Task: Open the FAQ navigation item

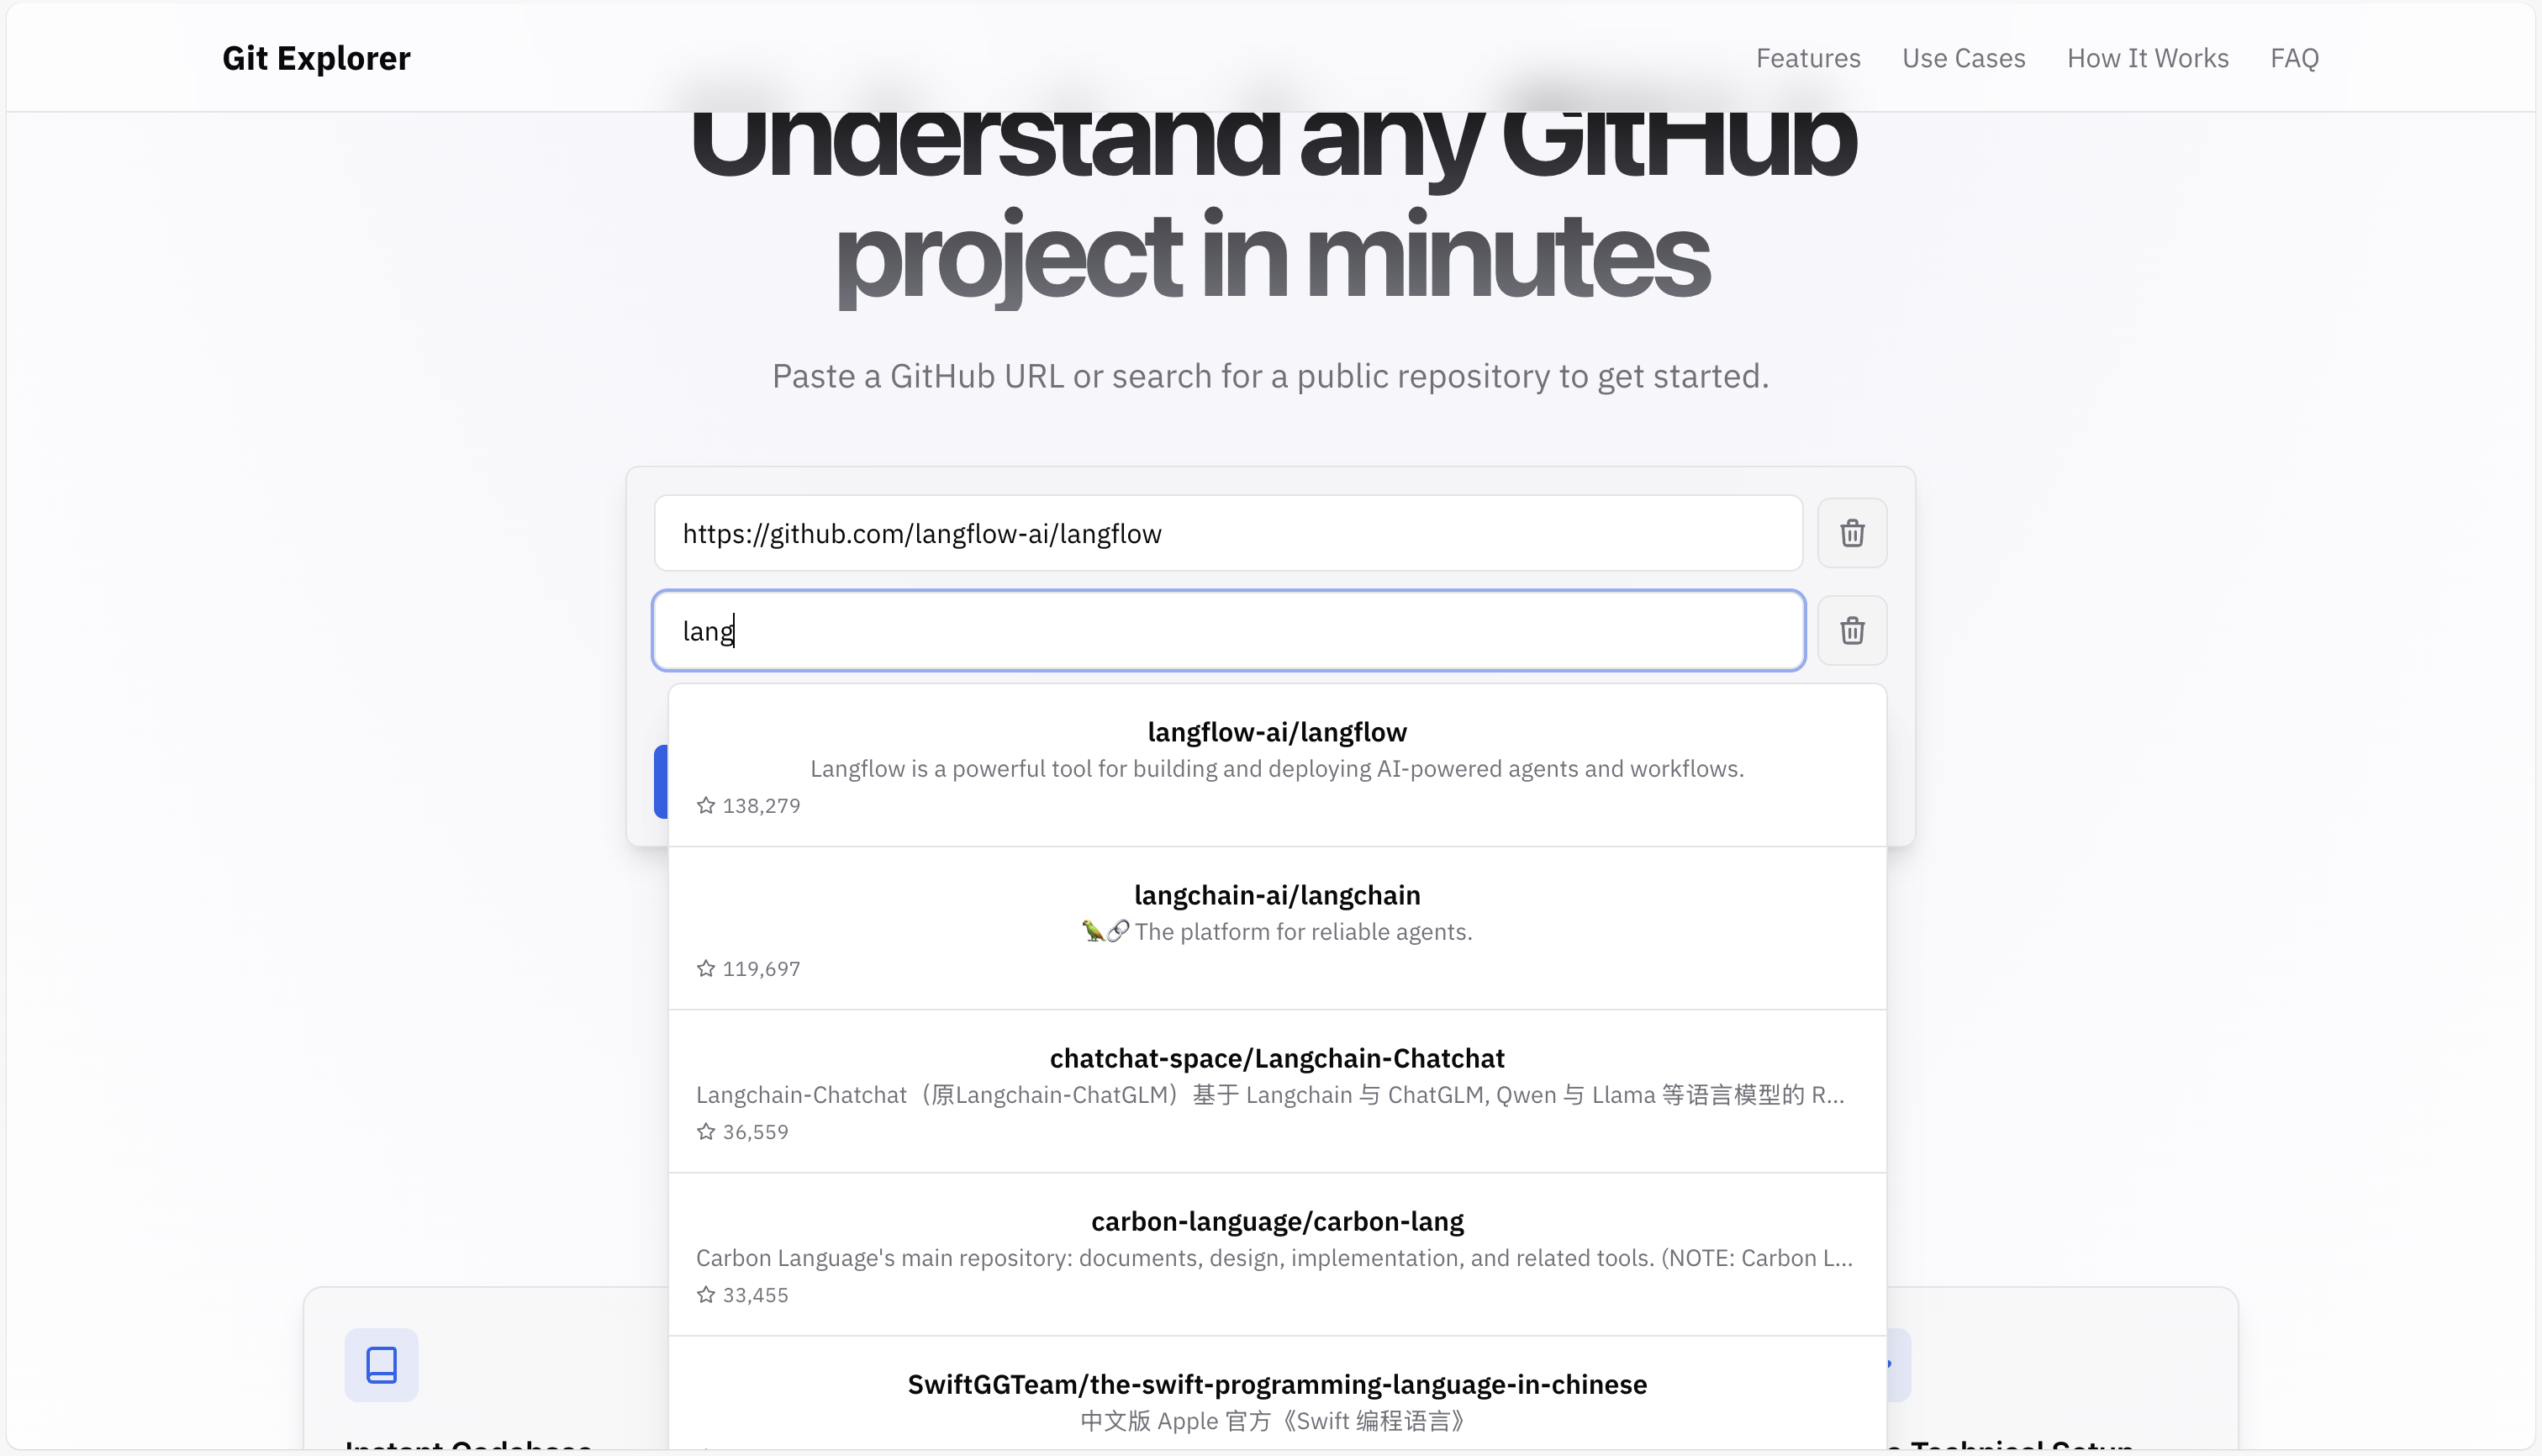Action: (x=2294, y=57)
